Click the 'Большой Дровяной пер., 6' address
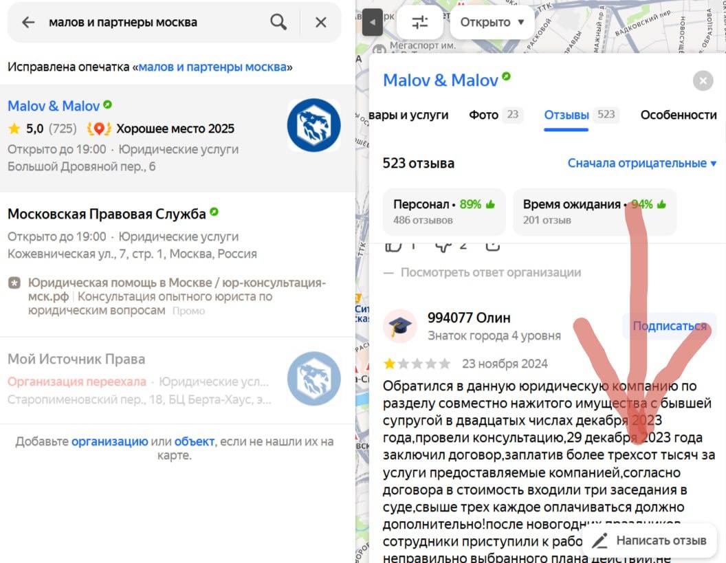Screen dimensions: 726x563 (x=82, y=166)
